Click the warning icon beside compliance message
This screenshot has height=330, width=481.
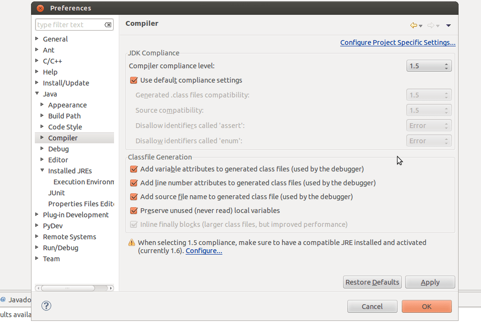(x=132, y=243)
